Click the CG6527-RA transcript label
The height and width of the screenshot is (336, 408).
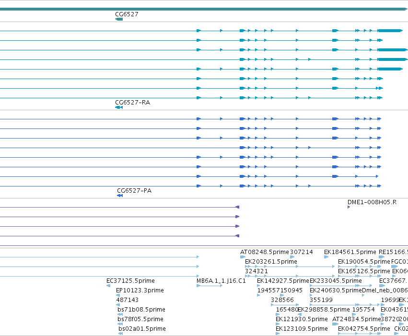point(132,102)
